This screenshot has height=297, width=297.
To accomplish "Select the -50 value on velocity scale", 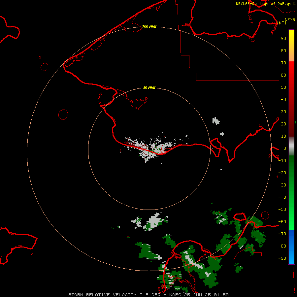I will pyautogui.click(x=282, y=210).
